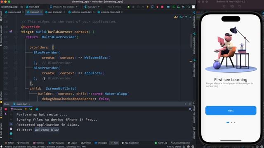Toggle the Resource Manager panel on left edge
Image resolution: width=264 pixels, height=148 pixels.
(1, 36)
